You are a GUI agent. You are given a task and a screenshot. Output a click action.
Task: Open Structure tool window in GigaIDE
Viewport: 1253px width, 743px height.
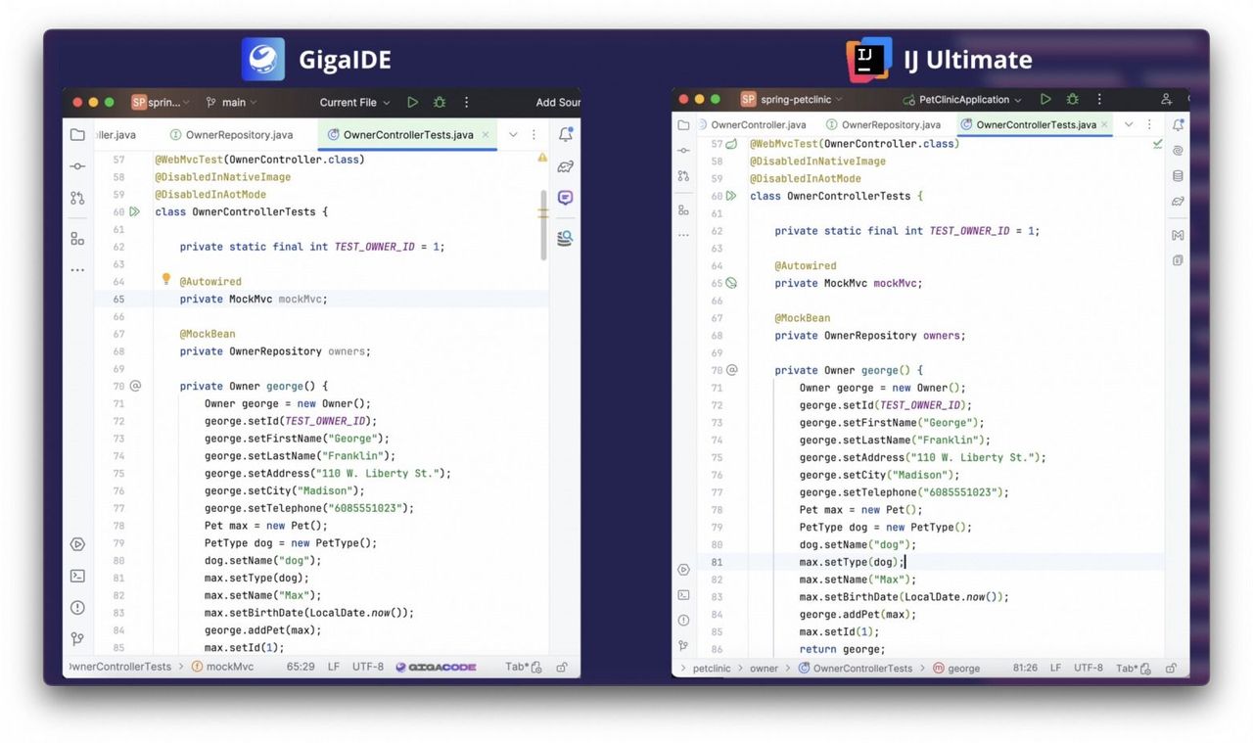[x=77, y=238]
